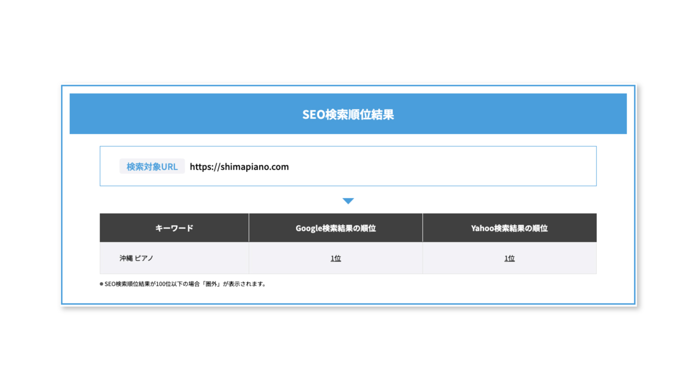Click the Google検索結果の順位 column header
The height and width of the screenshot is (390, 697).
pyautogui.click(x=336, y=228)
